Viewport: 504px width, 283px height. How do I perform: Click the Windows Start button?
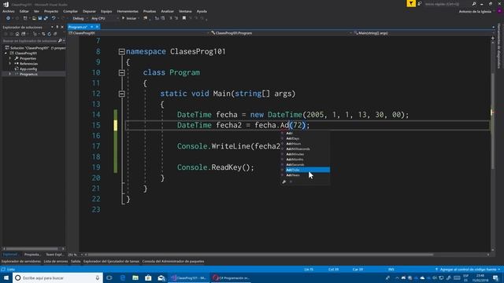pos(6,277)
